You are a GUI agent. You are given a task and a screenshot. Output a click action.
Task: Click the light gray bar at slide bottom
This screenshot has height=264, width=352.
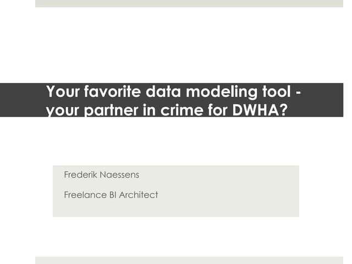(x=189, y=260)
